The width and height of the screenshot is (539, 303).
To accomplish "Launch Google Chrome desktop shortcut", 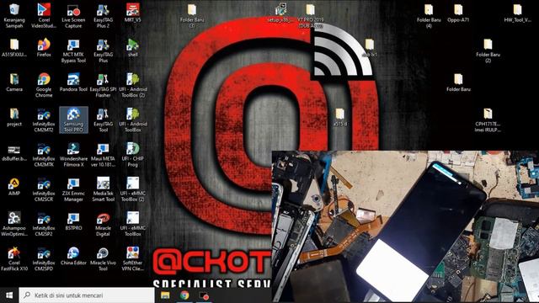I will click(x=44, y=85).
